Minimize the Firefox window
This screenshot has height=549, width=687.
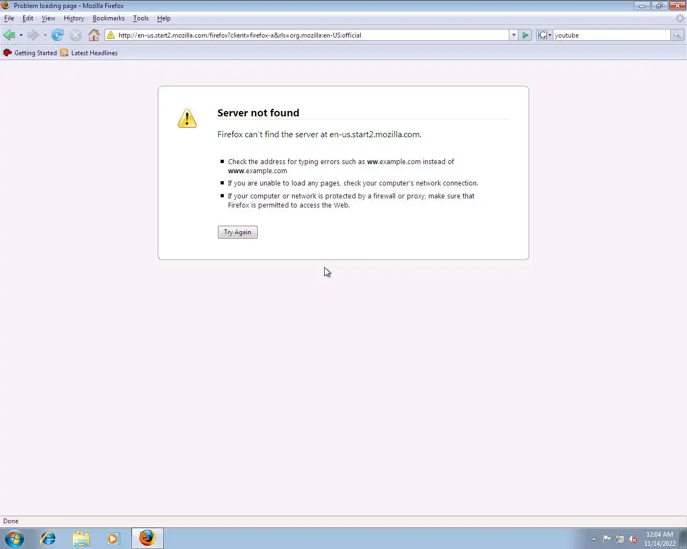click(641, 5)
